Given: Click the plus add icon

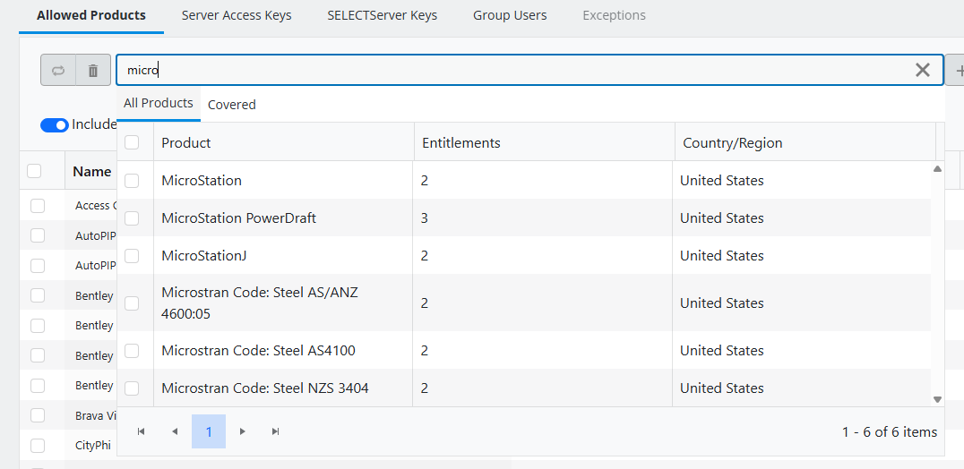Looking at the screenshot, I should [x=958, y=71].
